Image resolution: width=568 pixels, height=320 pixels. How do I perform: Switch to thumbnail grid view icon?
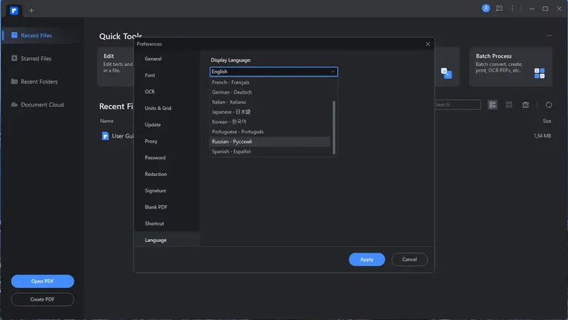coord(509,104)
